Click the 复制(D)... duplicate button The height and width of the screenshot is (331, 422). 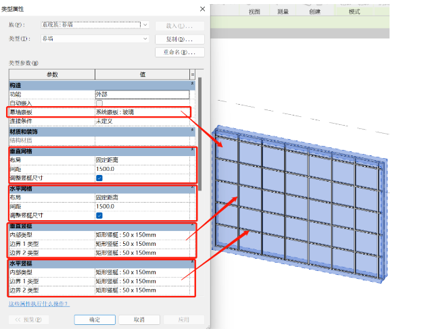click(179, 39)
